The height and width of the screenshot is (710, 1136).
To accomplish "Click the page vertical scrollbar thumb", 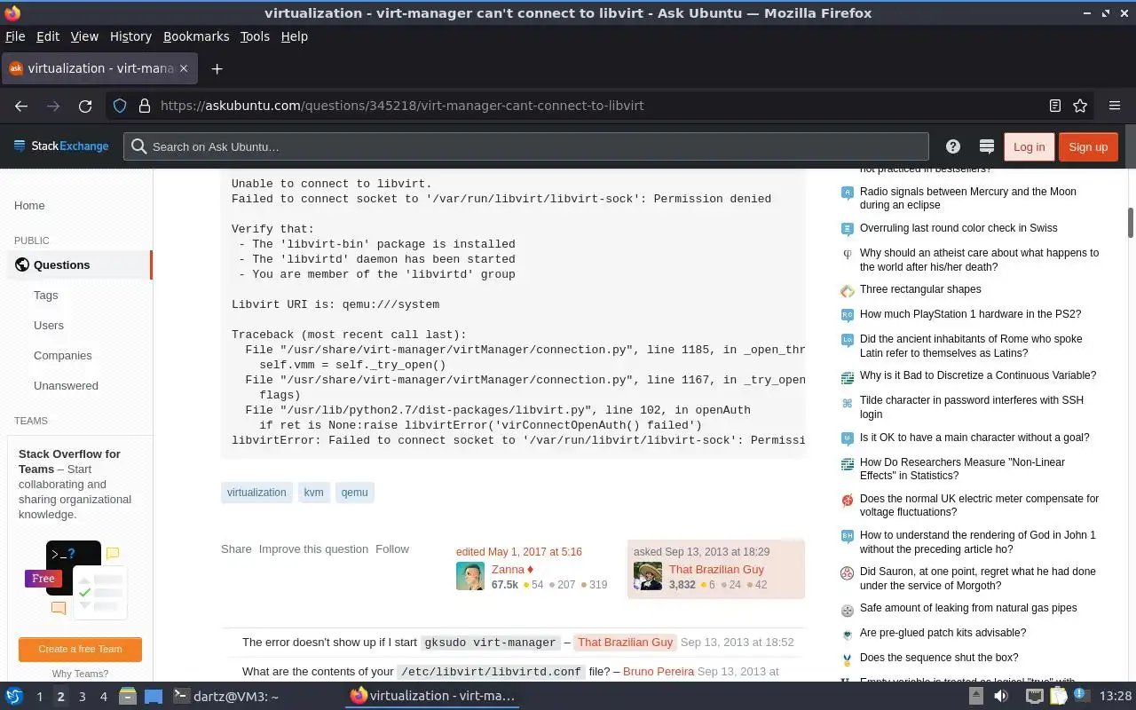I will click(x=1131, y=222).
